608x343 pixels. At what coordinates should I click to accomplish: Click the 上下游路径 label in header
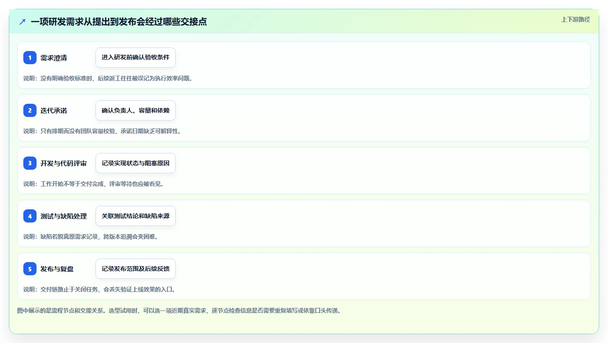(x=575, y=19)
